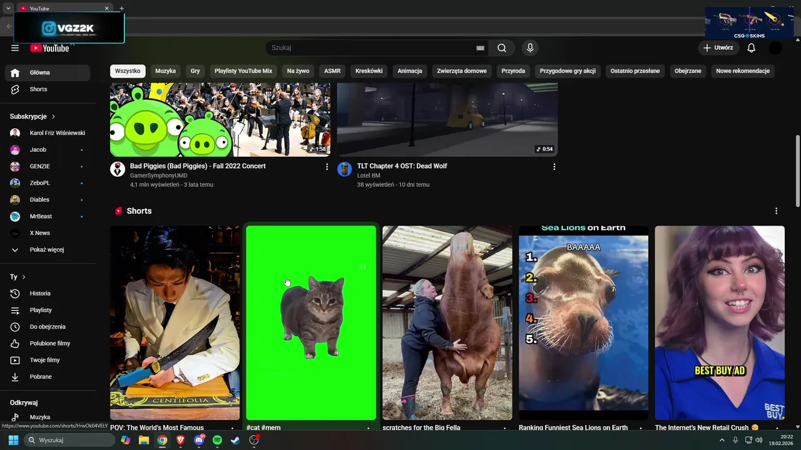Image resolution: width=801 pixels, height=450 pixels.
Task: Open the Sea Lions on Earth Short thumbnail
Action: click(x=583, y=323)
